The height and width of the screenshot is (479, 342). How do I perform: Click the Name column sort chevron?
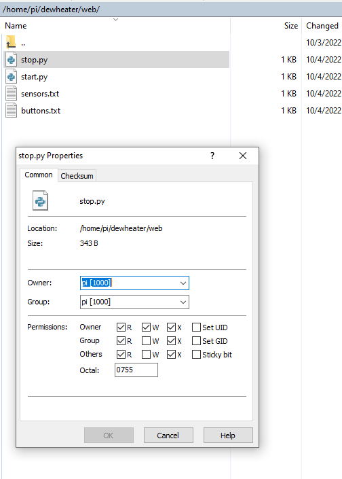click(x=115, y=20)
